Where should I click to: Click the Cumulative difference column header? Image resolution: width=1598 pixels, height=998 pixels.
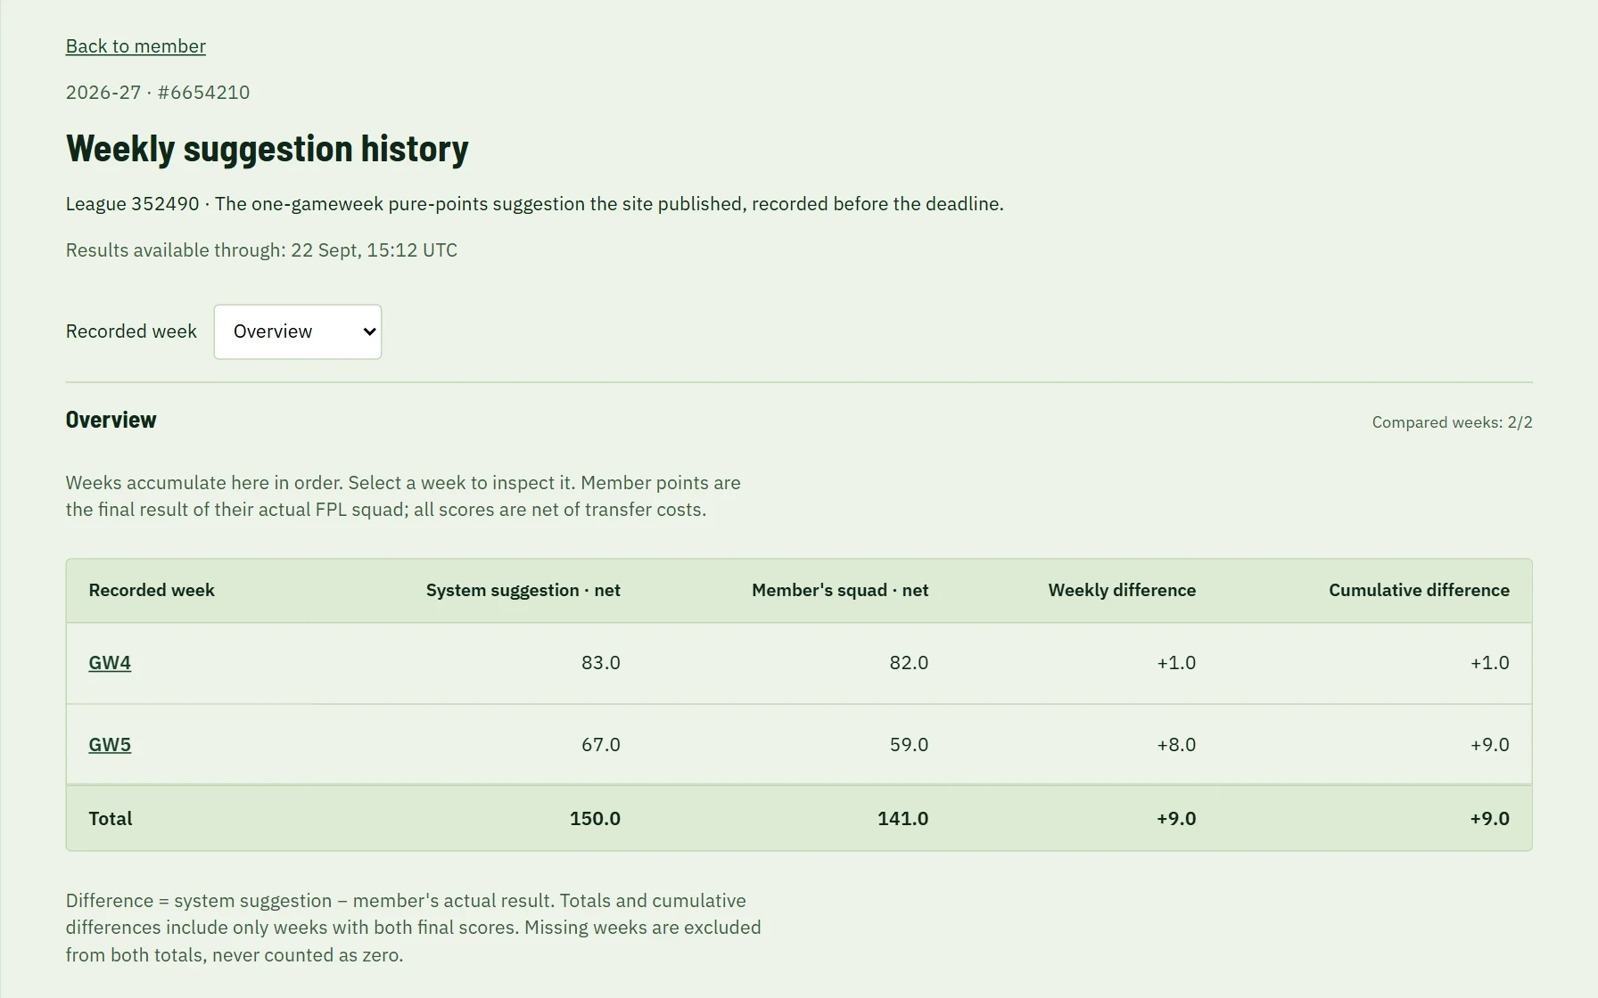1419,590
